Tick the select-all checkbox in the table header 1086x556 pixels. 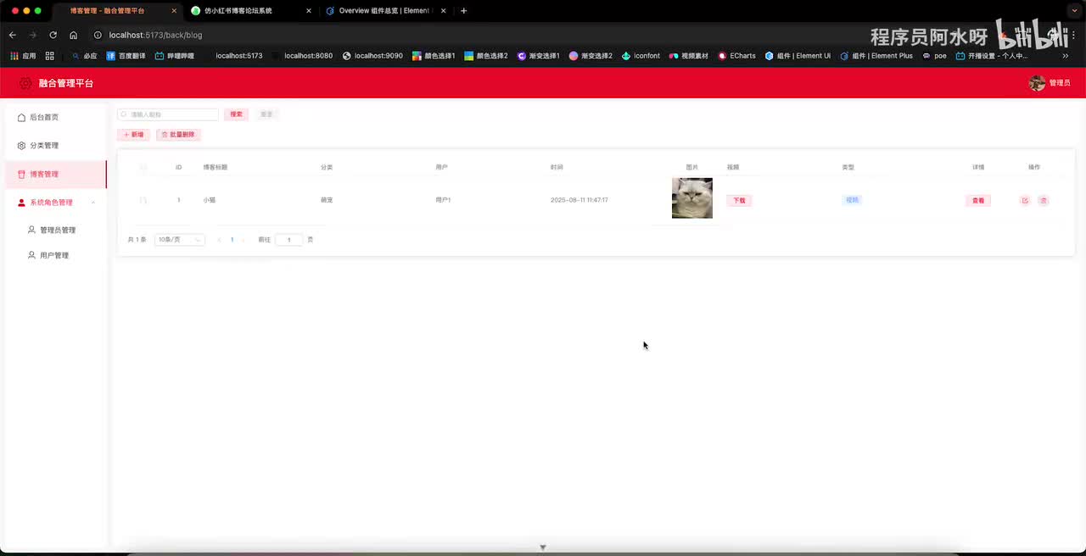click(x=143, y=167)
